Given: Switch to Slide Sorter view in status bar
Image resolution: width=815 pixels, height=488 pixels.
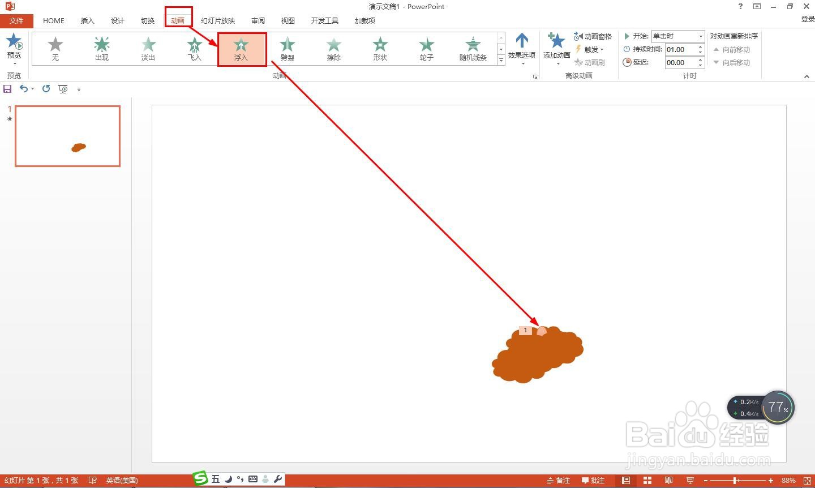Looking at the screenshot, I should coord(647,481).
